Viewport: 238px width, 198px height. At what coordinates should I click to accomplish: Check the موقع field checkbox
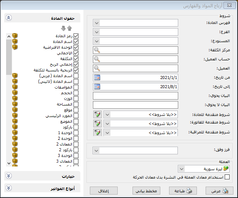click(x=76, y=110)
